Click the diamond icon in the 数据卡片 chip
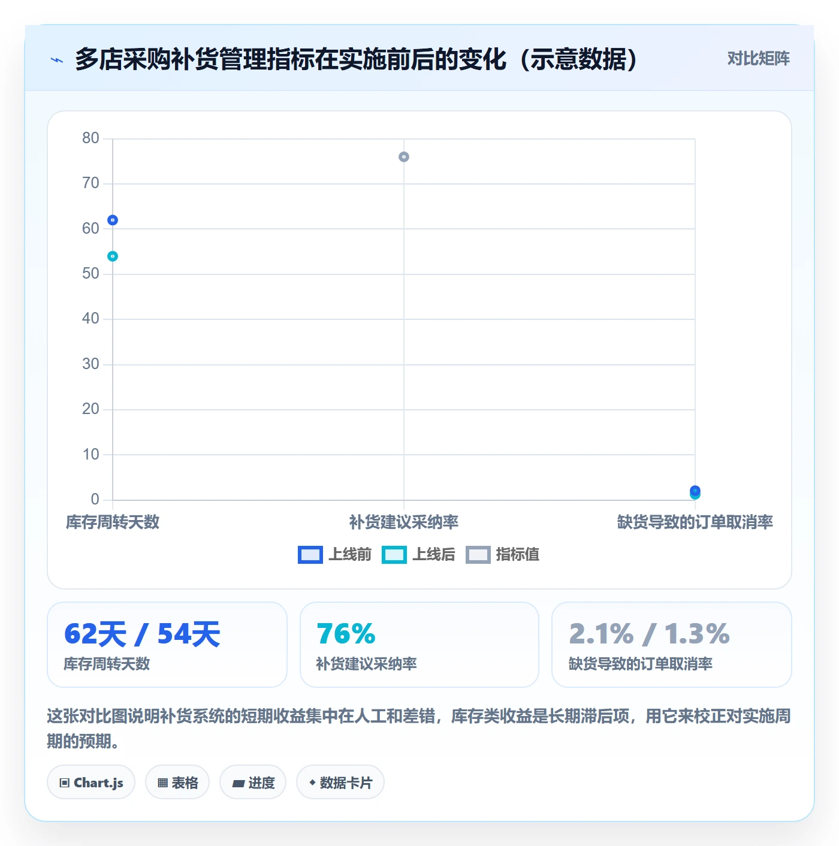 coord(312,782)
